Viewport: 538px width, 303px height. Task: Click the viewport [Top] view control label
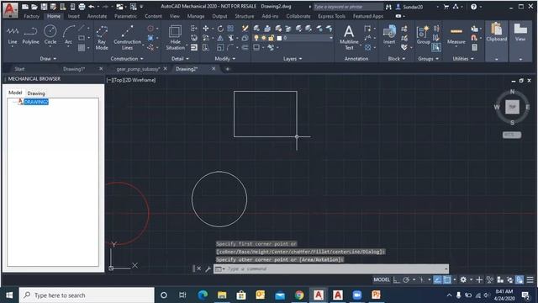coord(119,80)
